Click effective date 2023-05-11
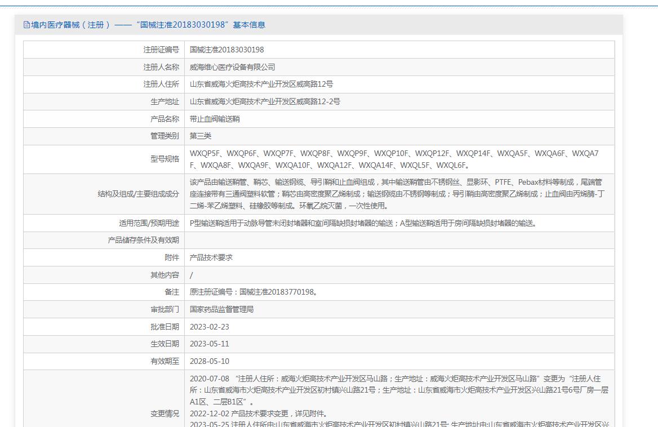This screenshot has height=427, width=658. [209, 344]
